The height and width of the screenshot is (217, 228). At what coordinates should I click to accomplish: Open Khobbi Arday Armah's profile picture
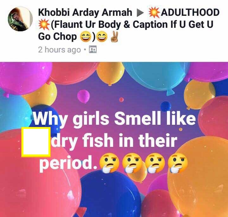point(20,19)
